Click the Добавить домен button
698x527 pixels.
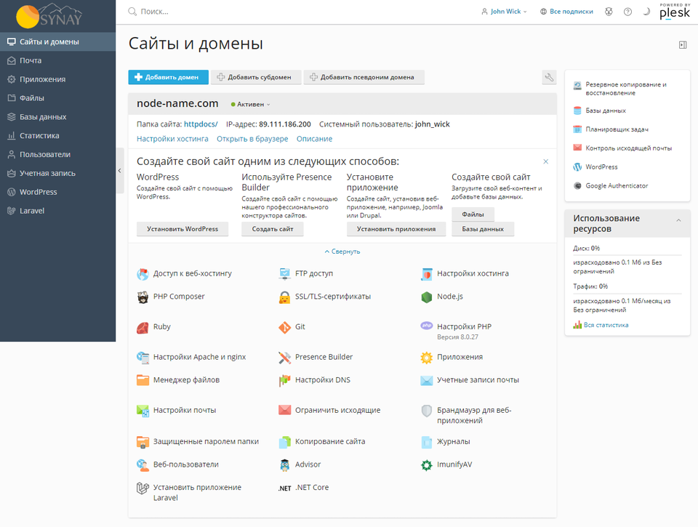168,77
